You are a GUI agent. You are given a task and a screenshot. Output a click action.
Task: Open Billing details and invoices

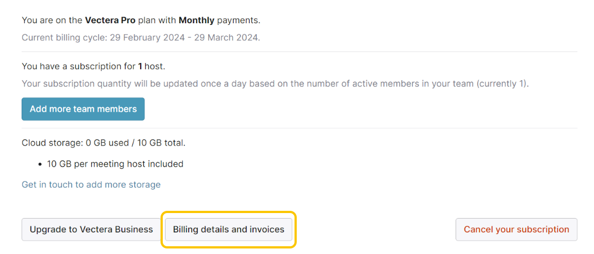pos(229,230)
